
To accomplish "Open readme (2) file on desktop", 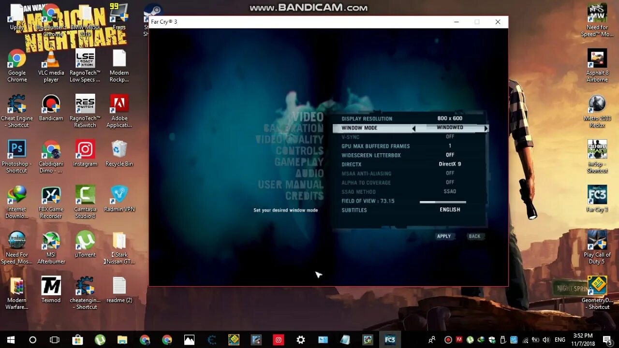I will pyautogui.click(x=119, y=289).
